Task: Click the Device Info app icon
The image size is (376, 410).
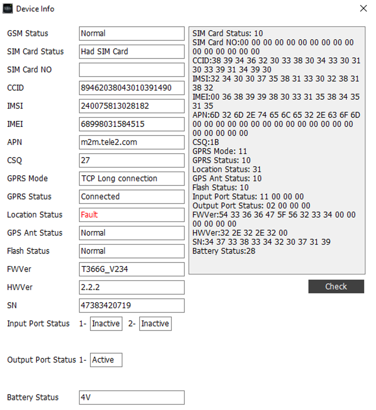Action: (x=7, y=8)
